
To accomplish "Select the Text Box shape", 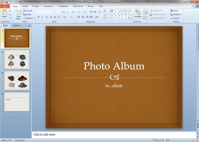I will click(112, 11).
